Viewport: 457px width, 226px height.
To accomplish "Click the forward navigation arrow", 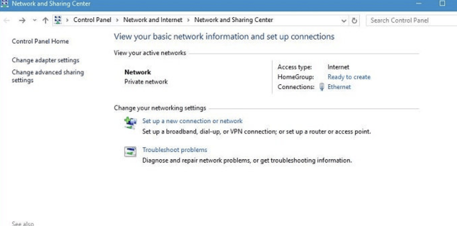I will point(22,21).
